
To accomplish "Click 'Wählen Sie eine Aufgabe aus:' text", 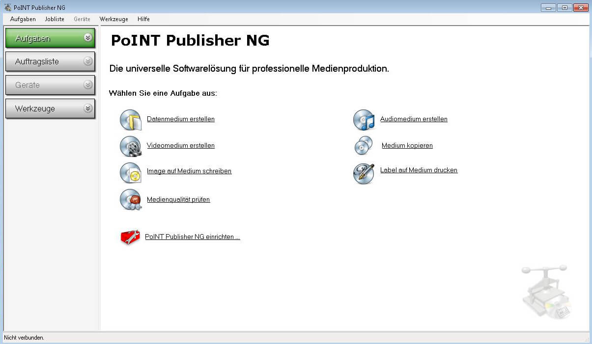I will coord(163,93).
